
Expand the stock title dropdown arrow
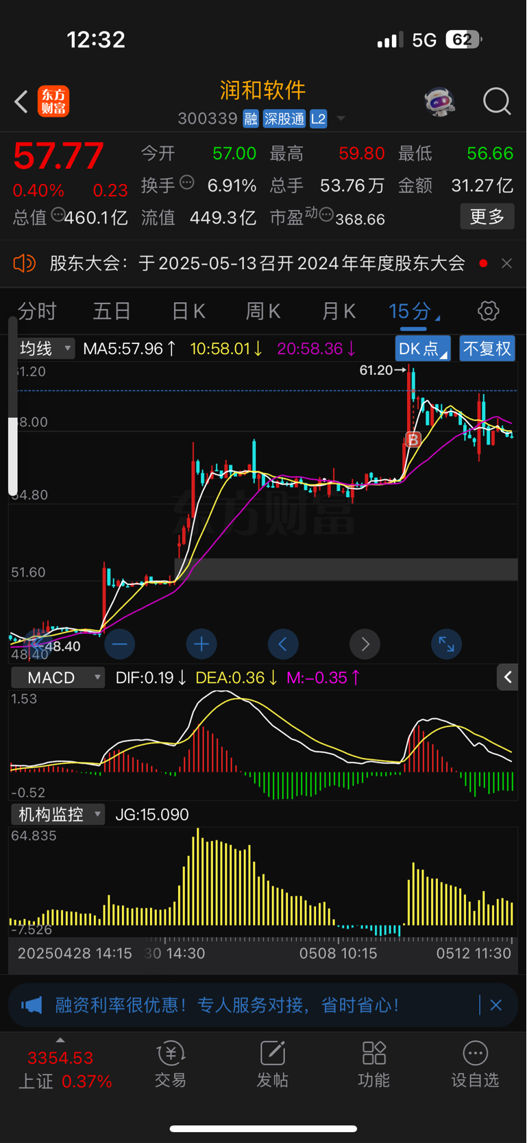341,119
